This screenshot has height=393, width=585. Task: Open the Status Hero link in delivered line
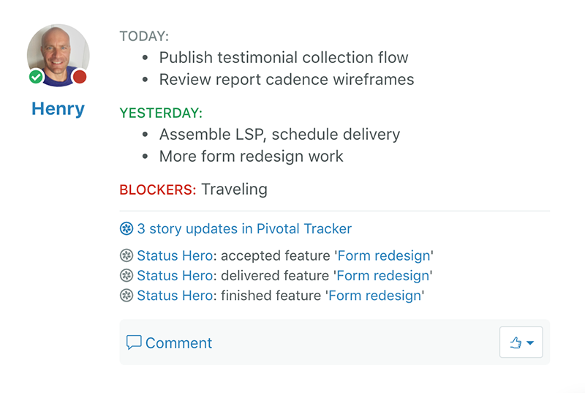click(x=175, y=275)
